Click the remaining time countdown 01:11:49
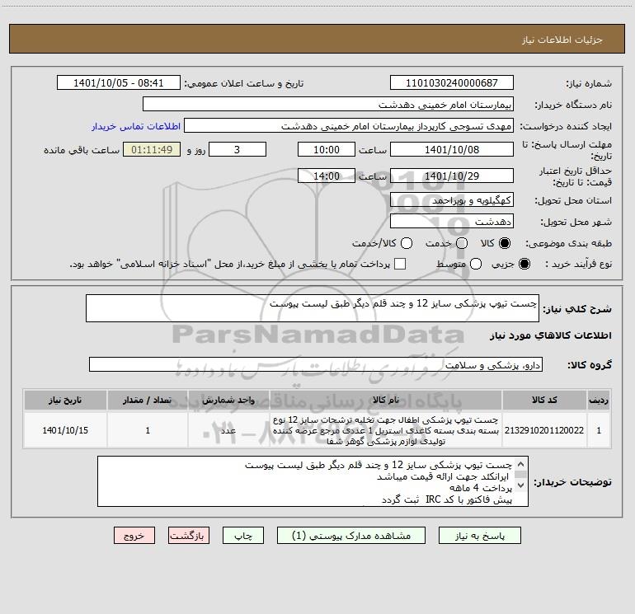Screen dimensions: 635x614 point(152,149)
